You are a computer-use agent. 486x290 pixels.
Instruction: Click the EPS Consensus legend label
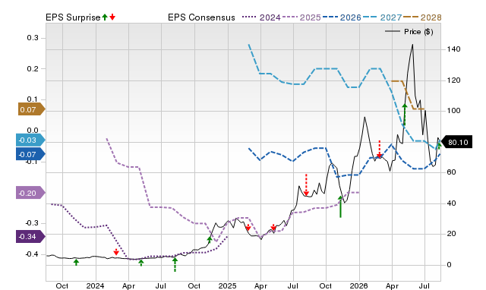[x=201, y=17]
